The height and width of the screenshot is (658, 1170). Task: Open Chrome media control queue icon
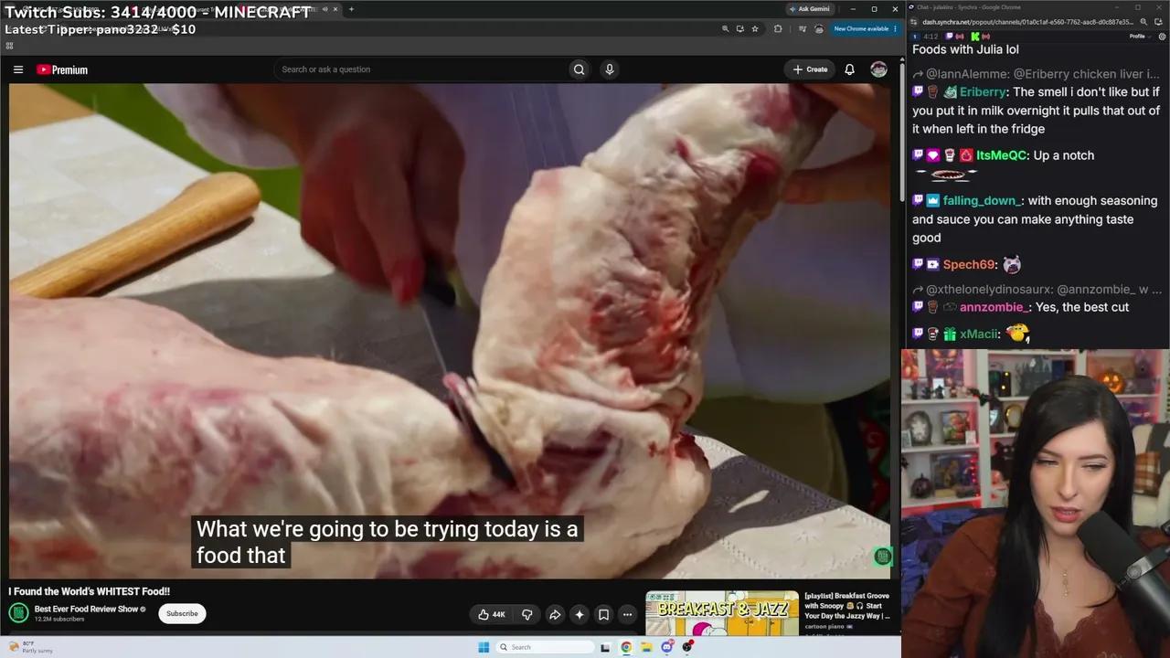[x=801, y=28]
